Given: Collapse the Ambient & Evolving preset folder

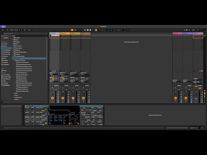Looking at the screenshot, I should [x=14, y=60].
